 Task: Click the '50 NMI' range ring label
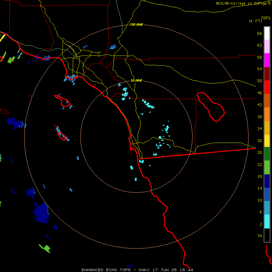[136, 80]
